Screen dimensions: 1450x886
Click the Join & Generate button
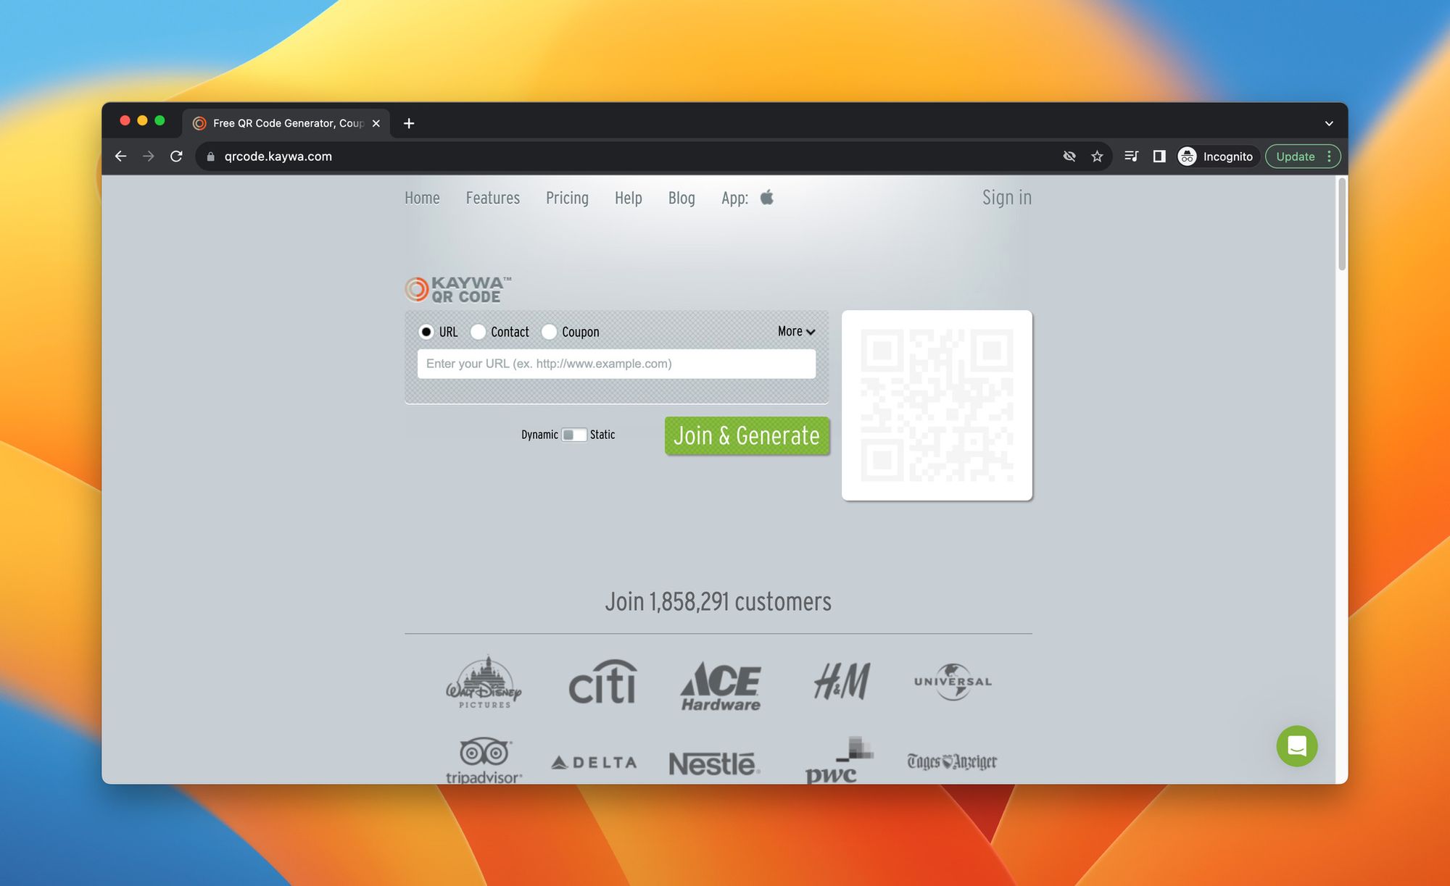point(747,435)
